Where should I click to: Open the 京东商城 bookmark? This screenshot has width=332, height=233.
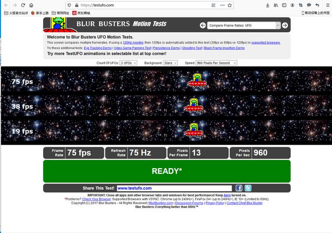point(81,13)
